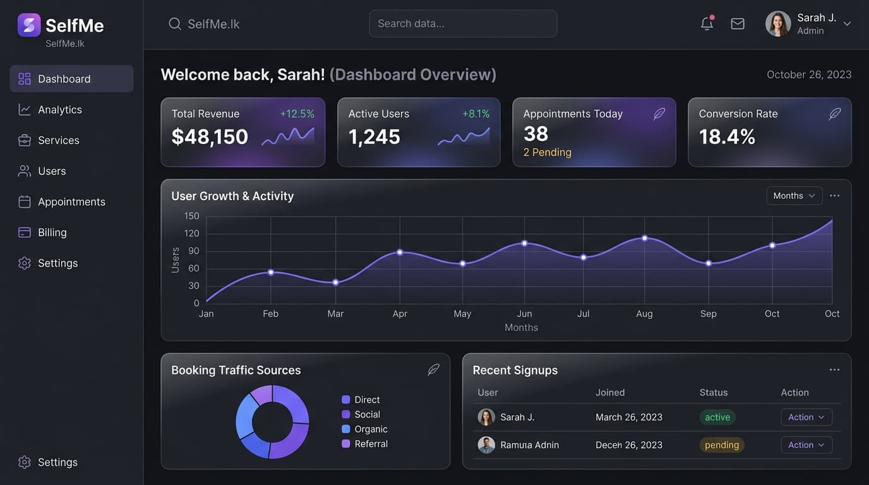Select the chart data point above Apr

pos(400,252)
